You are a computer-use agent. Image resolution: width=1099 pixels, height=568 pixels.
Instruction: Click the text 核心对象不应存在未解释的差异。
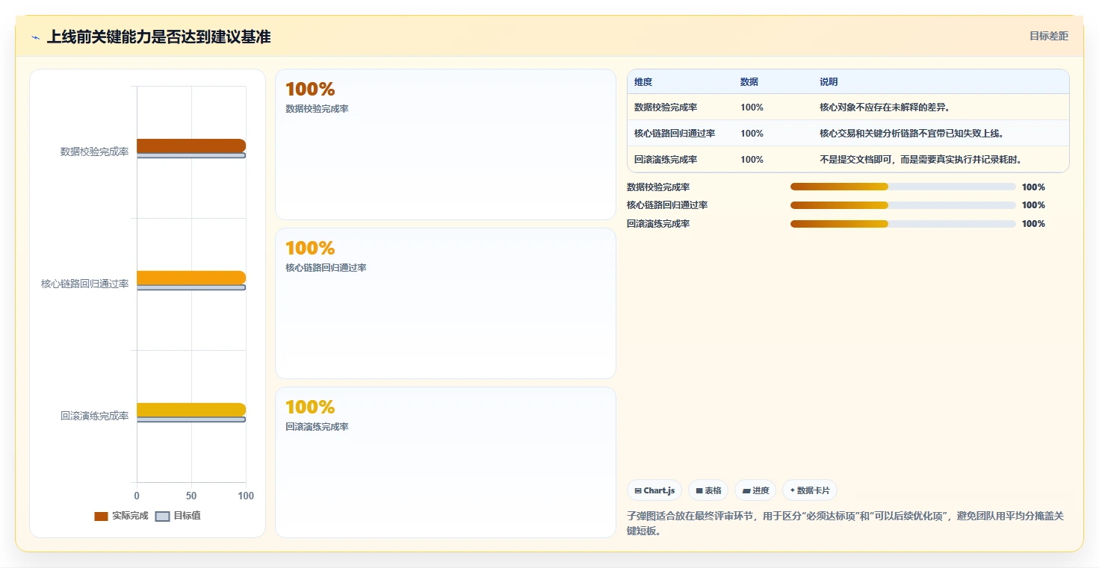tap(885, 107)
